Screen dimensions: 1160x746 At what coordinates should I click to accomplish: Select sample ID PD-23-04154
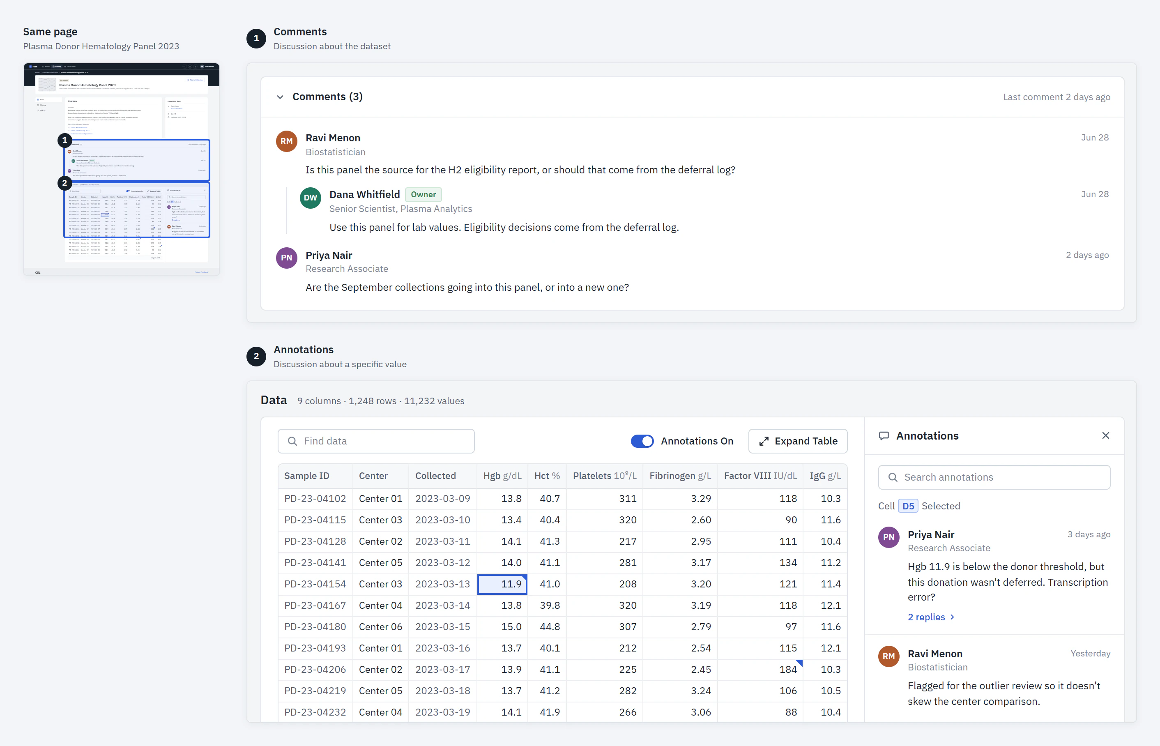coord(315,584)
